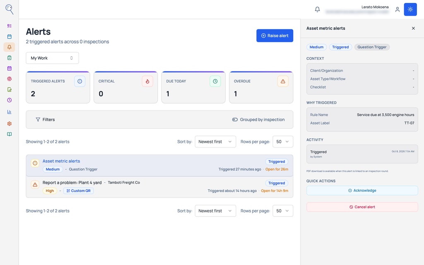Select the bell Alerts icon in sidebar
424x265 pixels.
pos(9,47)
